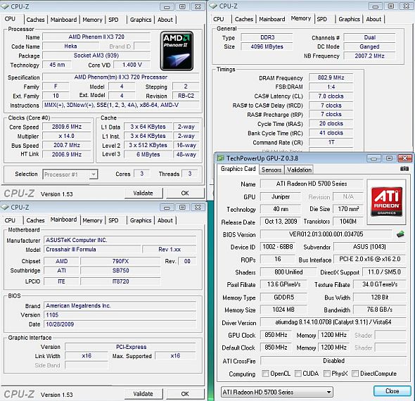This screenshot has height=401, width=415.
Task: Open Mainboard tab in top-left CPU-Z window
Action: [63, 20]
